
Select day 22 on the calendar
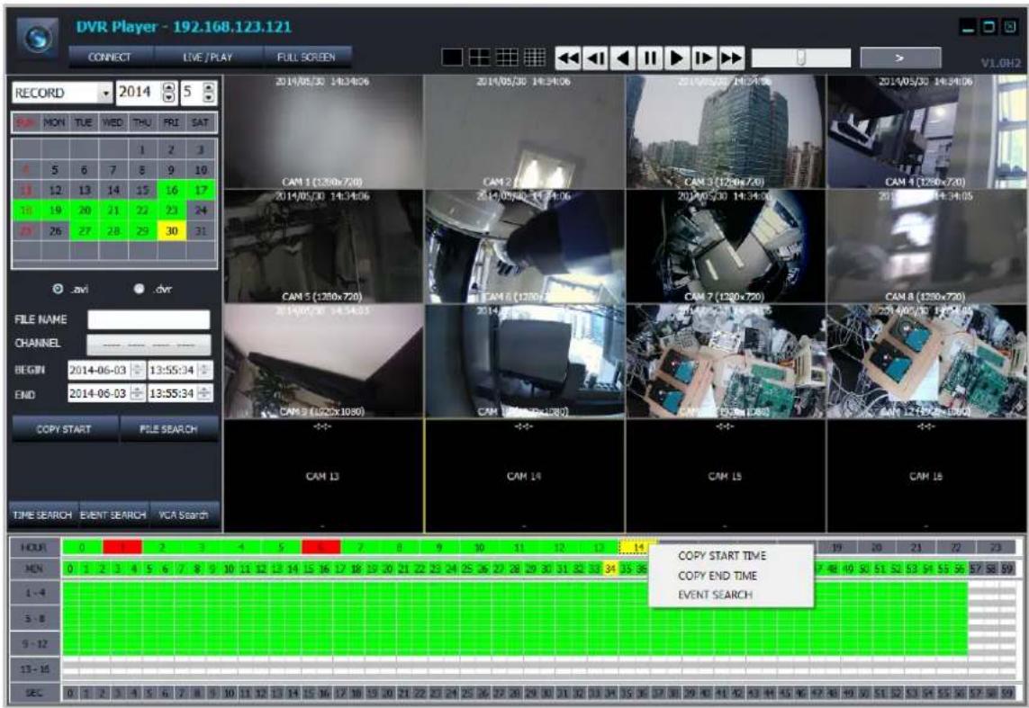[142, 211]
